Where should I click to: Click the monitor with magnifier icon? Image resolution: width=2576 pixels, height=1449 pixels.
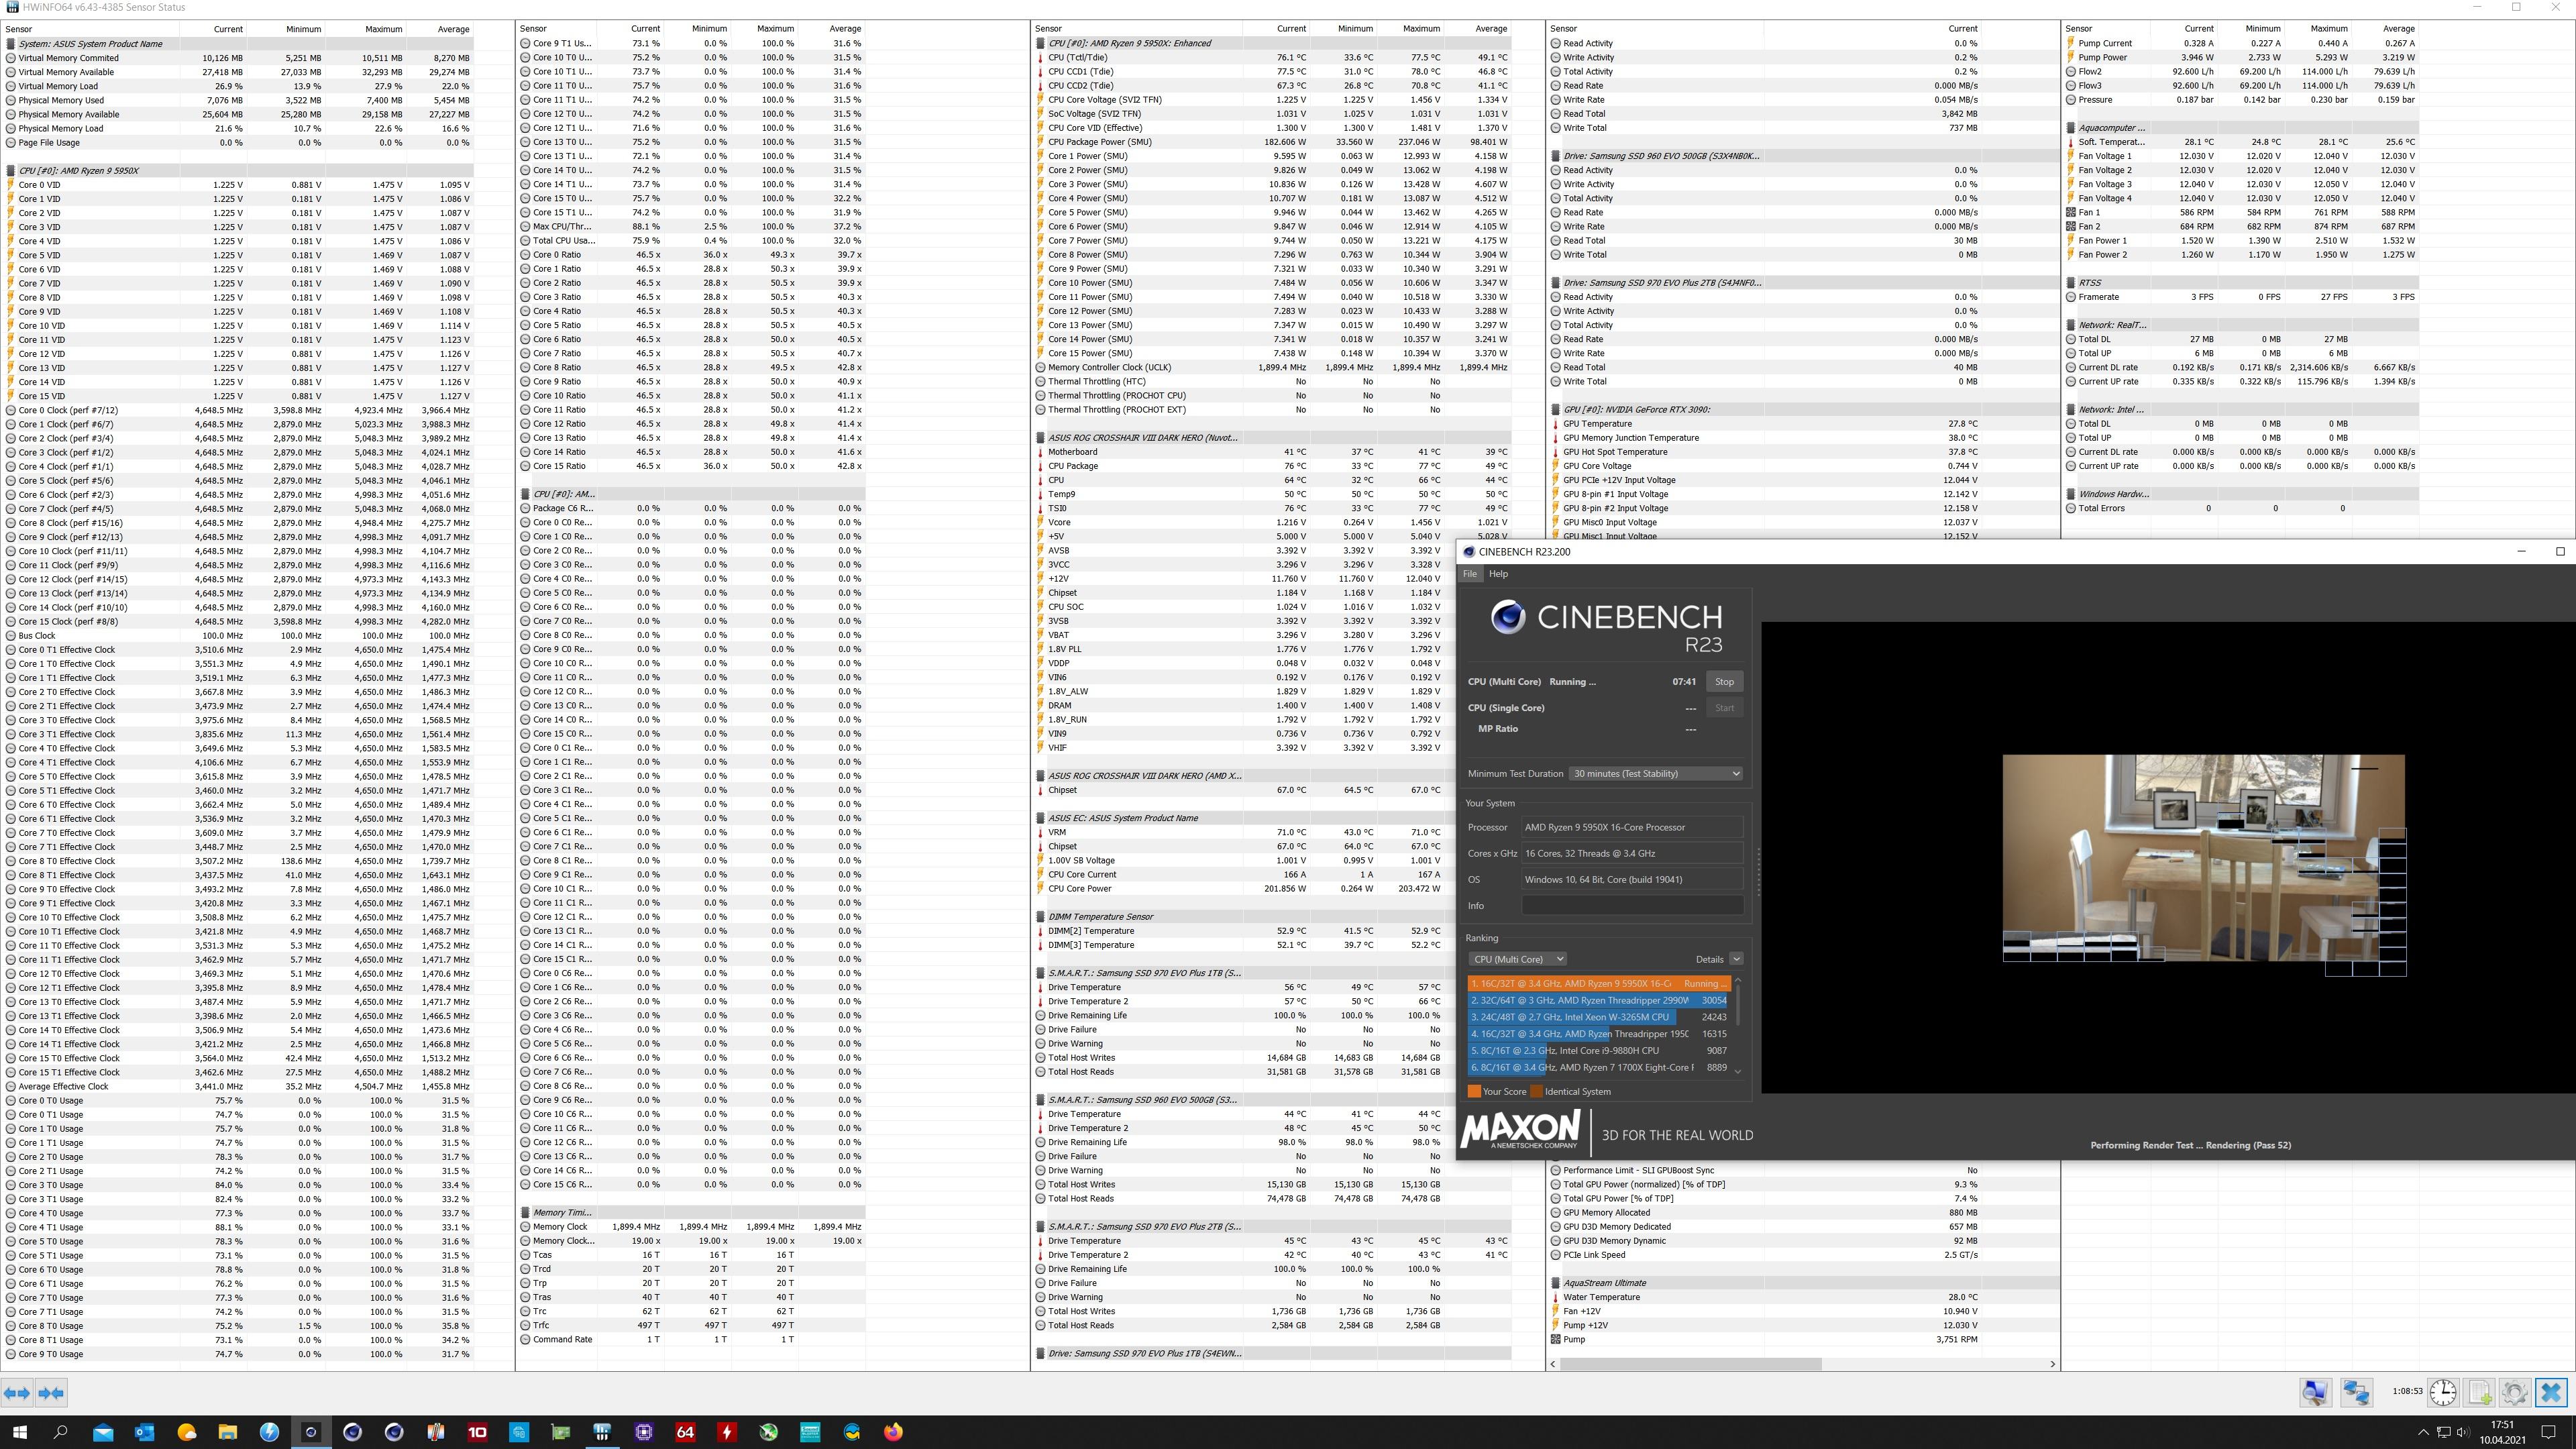point(2315,1392)
